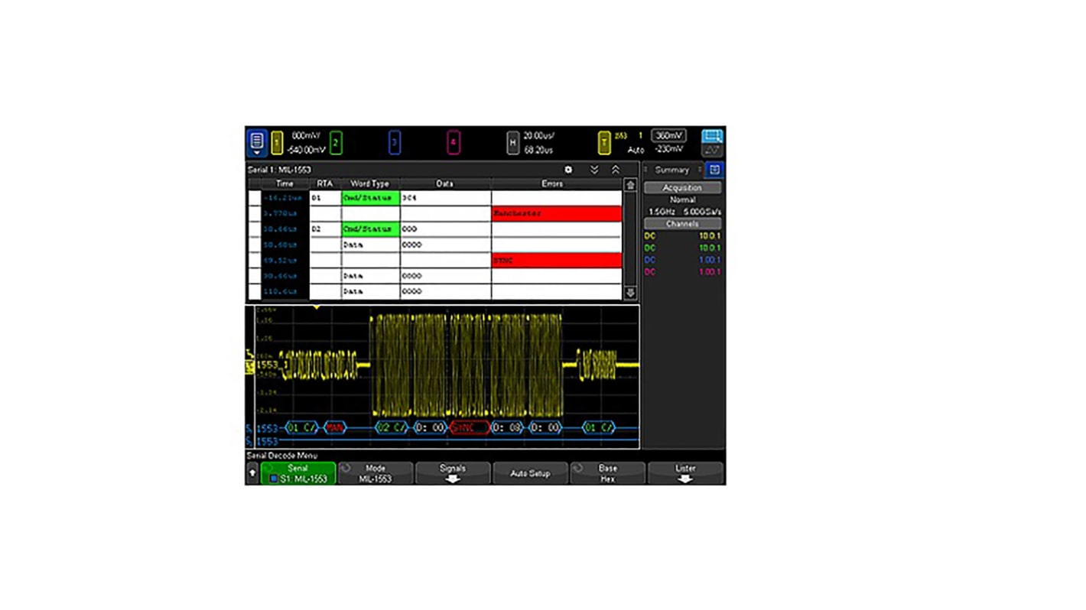Go back with the up arrow softkey
Viewport: 1086px width, 610px height.
(x=252, y=474)
